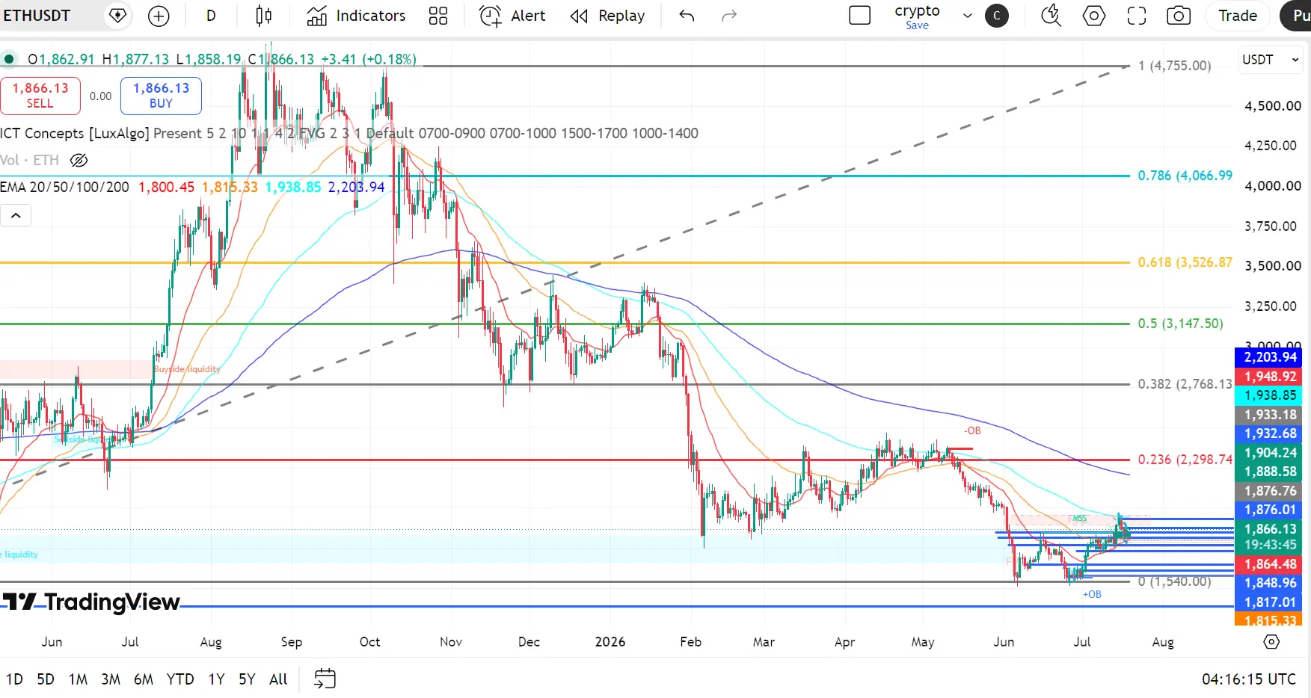Open the USDT currency dropdown
The image size is (1311, 698).
point(1271,60)
